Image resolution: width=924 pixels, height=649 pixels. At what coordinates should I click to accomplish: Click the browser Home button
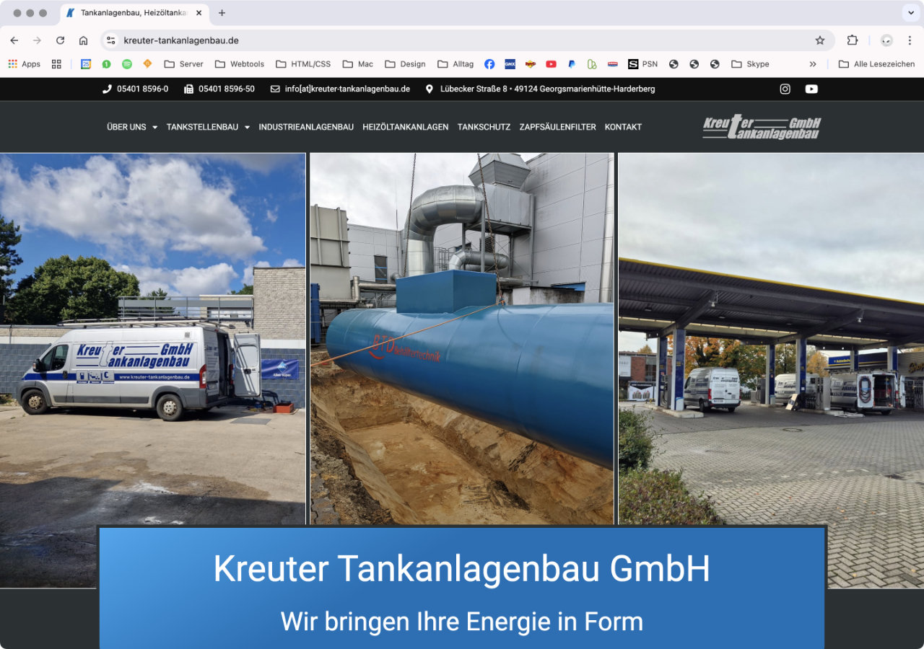click(84, 40)
